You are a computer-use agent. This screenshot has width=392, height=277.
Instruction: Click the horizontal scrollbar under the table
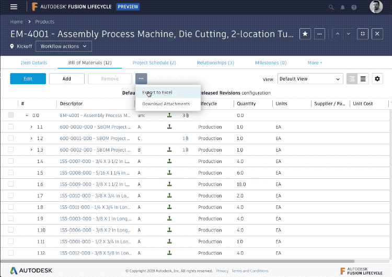point(178,261)
